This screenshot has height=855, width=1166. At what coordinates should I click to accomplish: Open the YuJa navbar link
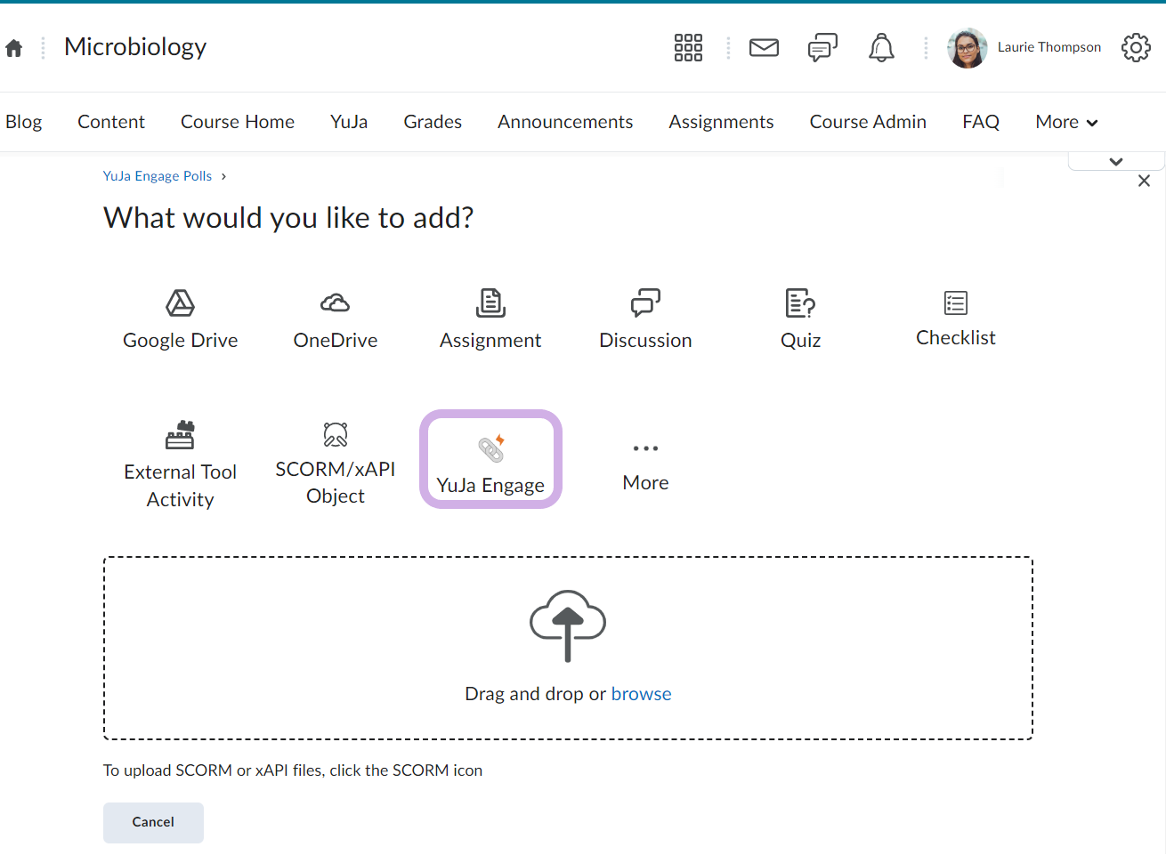coord(349,122)
